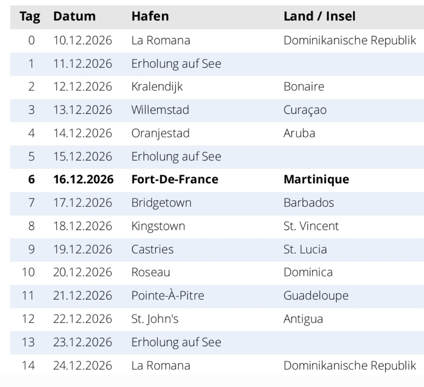The height and width of the screenshot is (387, 424).
Task: Select the St. John's port entry
Action: pos(155,319)
